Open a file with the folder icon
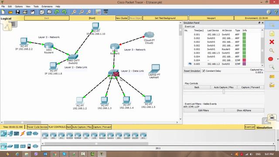 (x=10, y=12)
